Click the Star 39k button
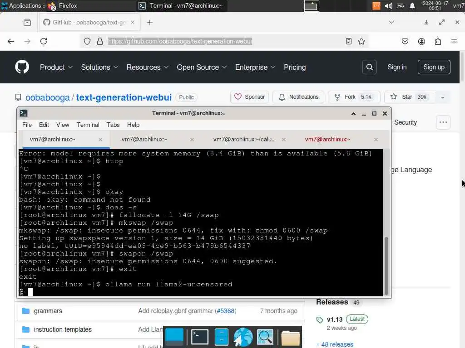The image size is (465, 348). 410,97
